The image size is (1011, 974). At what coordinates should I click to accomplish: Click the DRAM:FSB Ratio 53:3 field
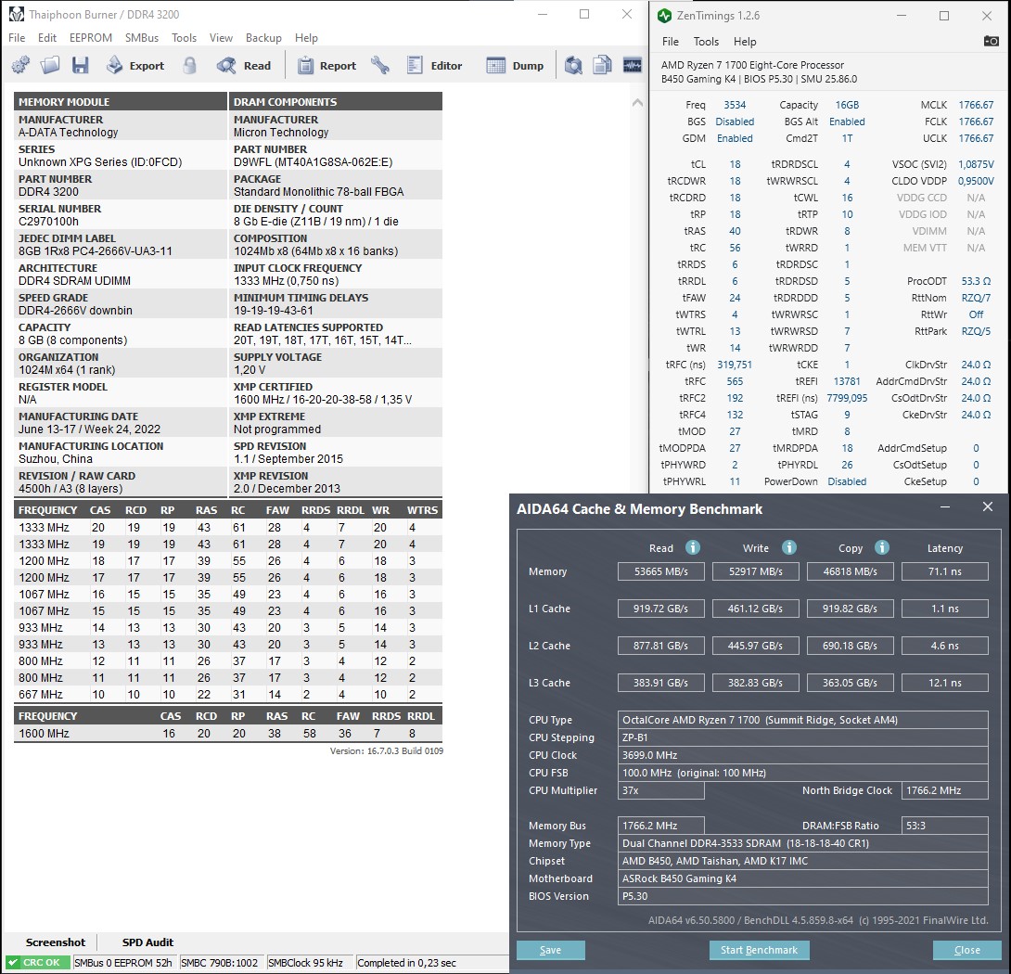point(944,825)
